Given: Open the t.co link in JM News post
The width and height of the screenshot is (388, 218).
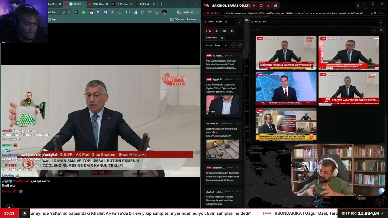Looking at the screenshot, I should (219, 136).
